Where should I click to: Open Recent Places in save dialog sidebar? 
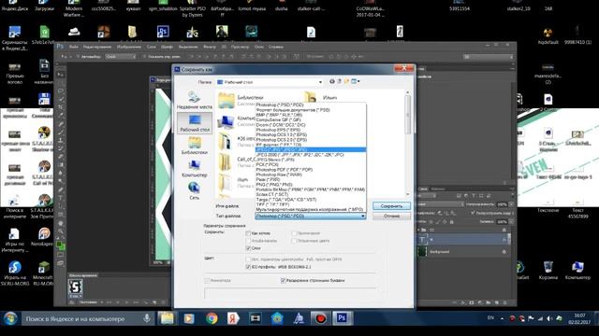pos(194,101)
